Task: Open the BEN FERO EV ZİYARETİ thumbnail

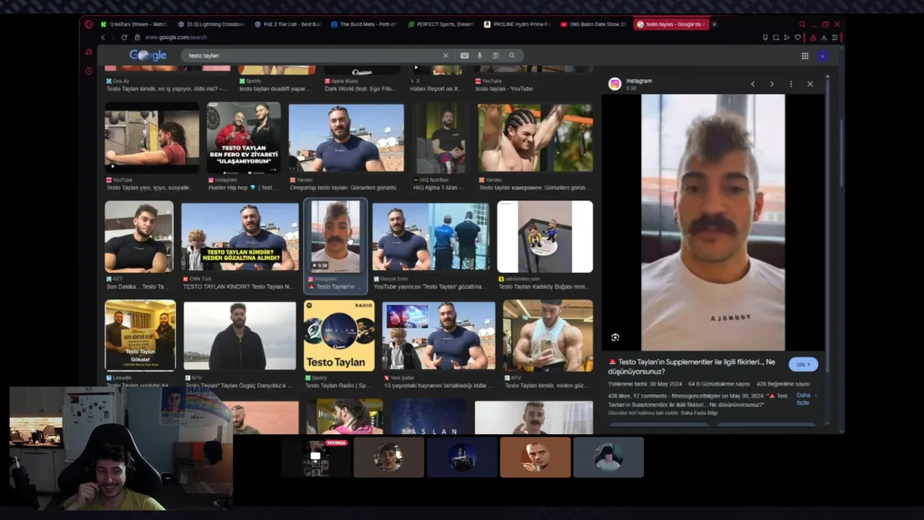Action: click(x=244, y=138)
